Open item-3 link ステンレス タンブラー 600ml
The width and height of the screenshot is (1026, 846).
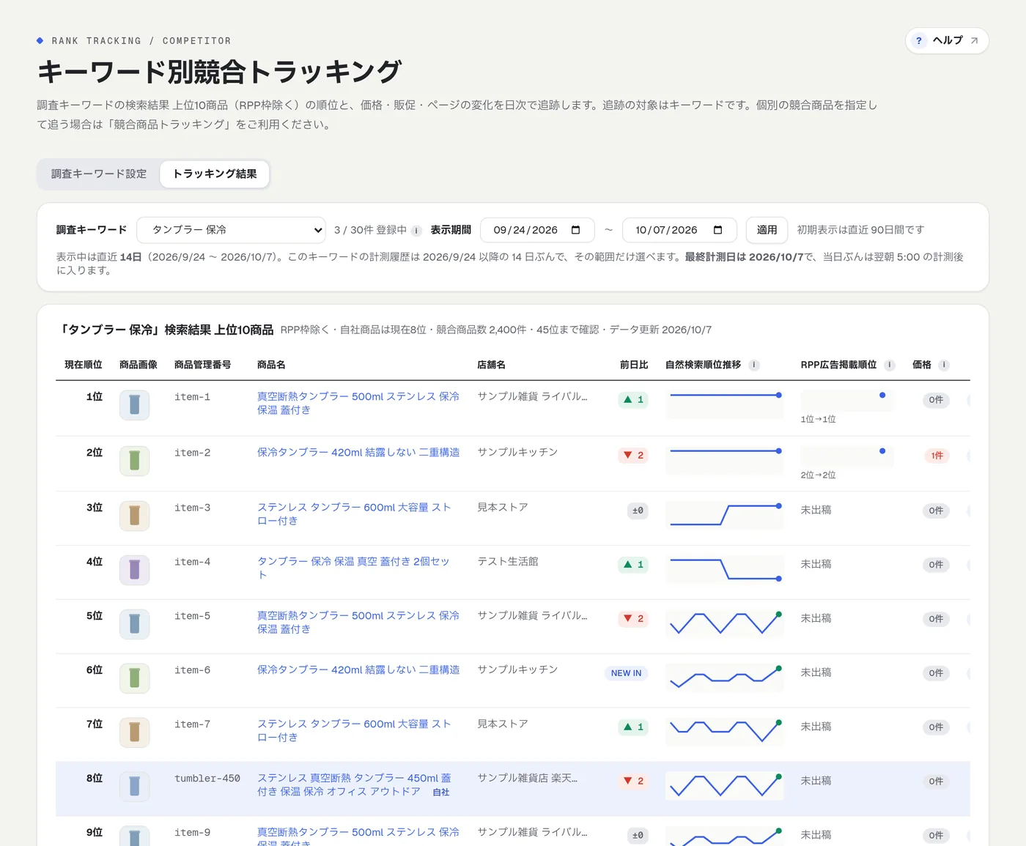tap(354, 514)
